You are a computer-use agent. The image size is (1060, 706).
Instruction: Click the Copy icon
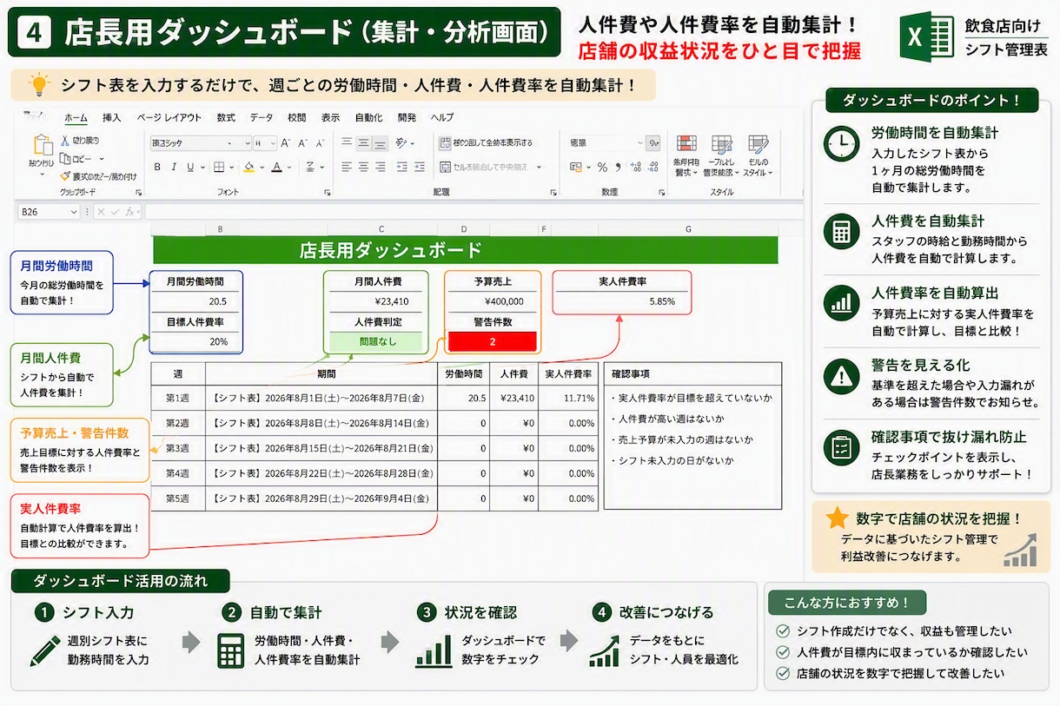click(x=65, y=159)
